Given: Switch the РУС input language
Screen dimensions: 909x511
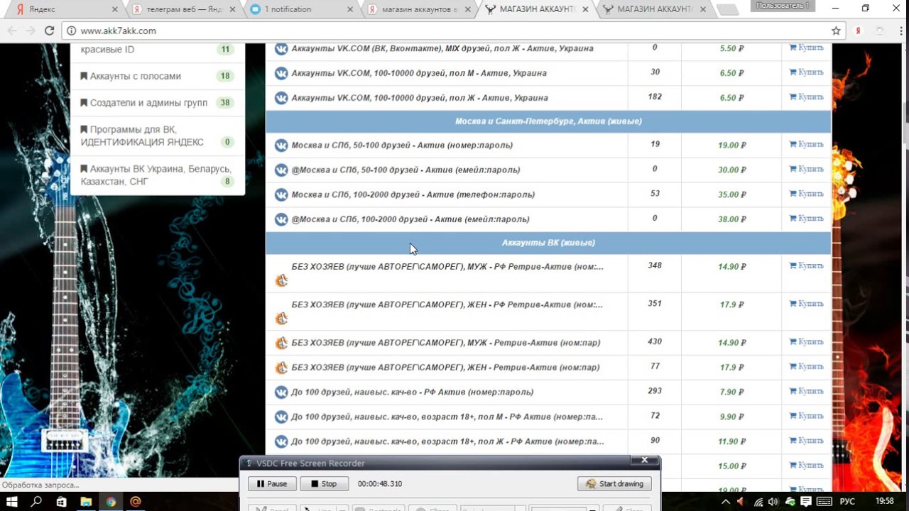Looking at the screenshot, I should tap(847, 502).
